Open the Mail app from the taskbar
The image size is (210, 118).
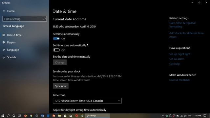pyautogui.click(x=71, y=116)
